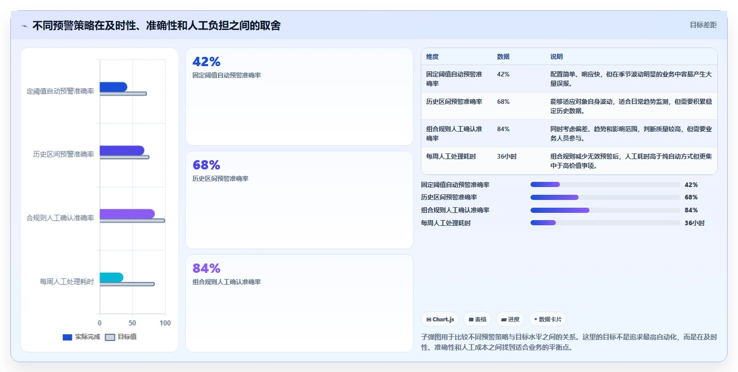The width and height of the screenshot is (738, 372).
Task: Click 组合规则人工确认准确率 label in the 84% card
Action: pos(227,282)
